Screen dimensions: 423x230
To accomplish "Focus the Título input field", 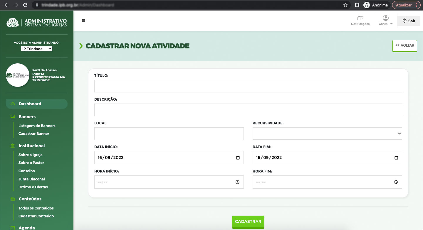I will (248, 86).
